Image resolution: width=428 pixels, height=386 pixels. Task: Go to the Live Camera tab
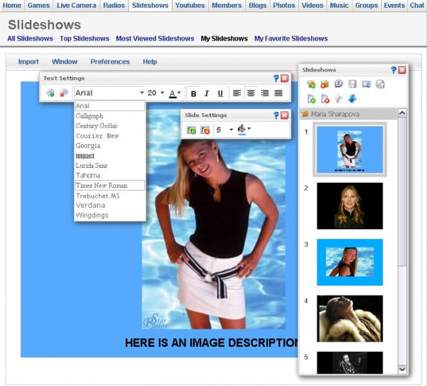pyautogui.click(x=76, y=5)
